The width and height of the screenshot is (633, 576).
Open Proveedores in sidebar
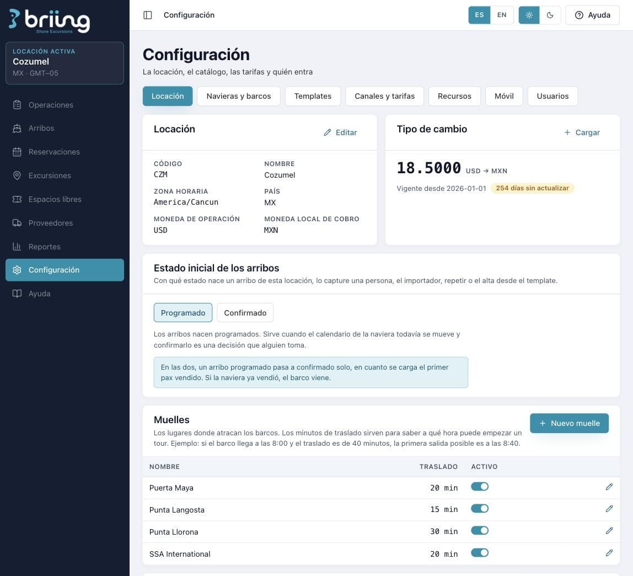[x=65, y=223]
